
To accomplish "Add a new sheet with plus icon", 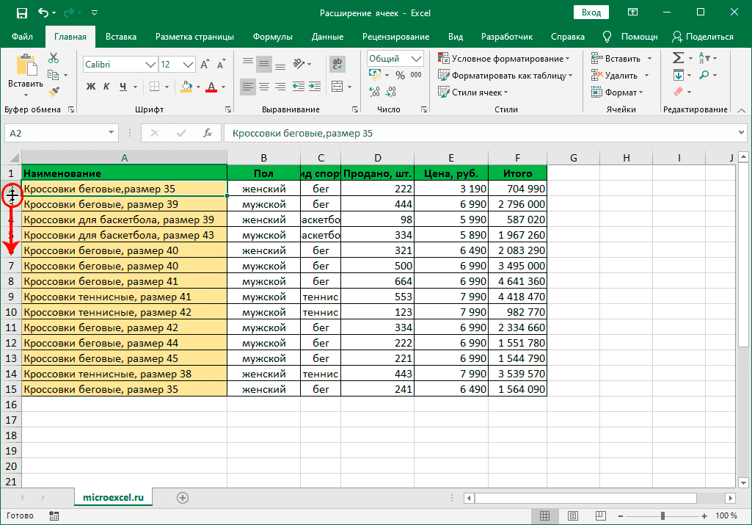I will point(183,497).
